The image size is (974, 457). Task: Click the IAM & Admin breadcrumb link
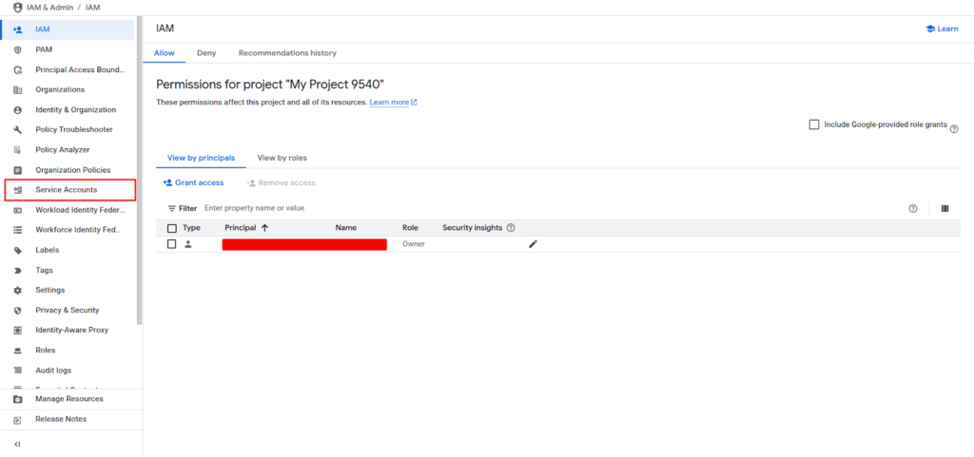click(50, 8)
